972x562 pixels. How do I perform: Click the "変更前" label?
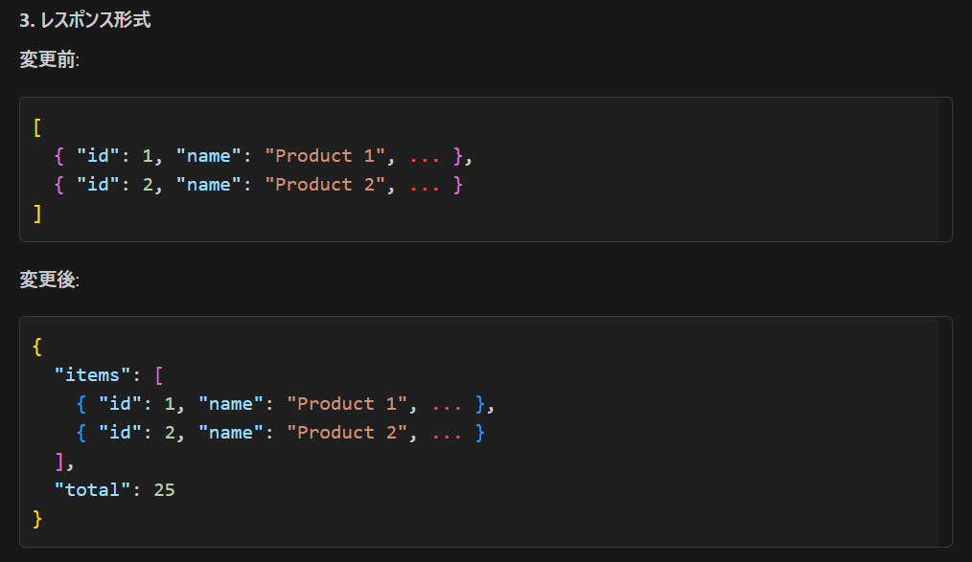[x=48, y=59]
